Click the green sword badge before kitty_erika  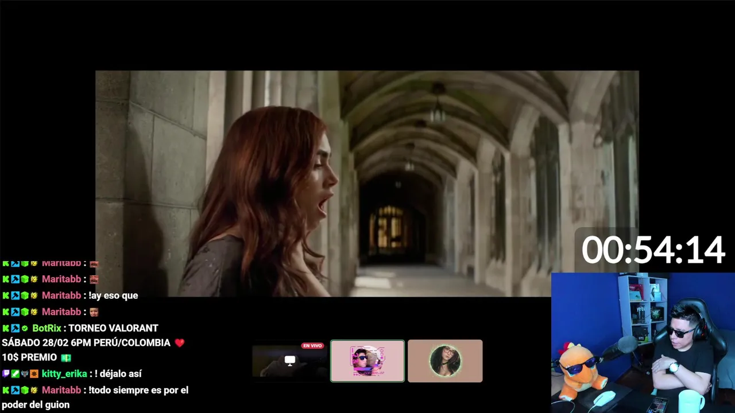pyautogui.click(x=15, y=374)
